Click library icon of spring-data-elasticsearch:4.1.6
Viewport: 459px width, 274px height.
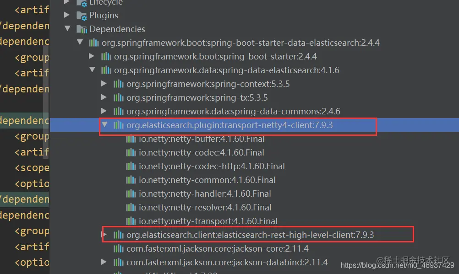click(x=106, y=70)
